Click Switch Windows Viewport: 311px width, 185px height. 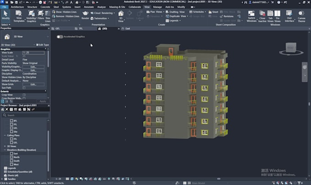click(251, 16)
